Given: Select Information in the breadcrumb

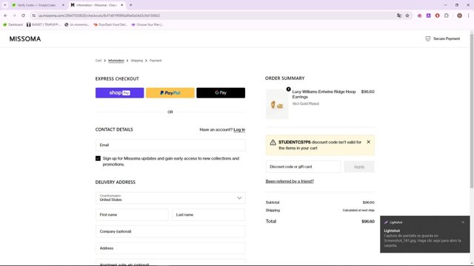Looking at the screenshot, I should (116, 61).
